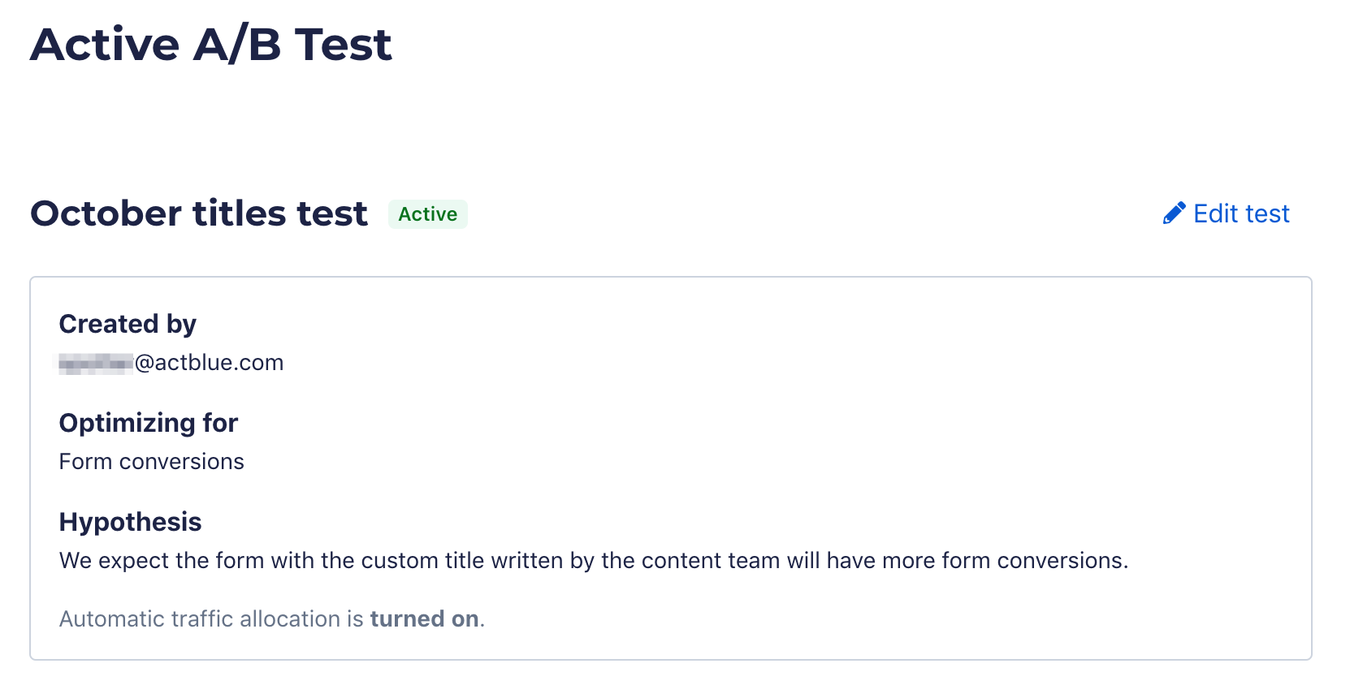Click the Created by label
The height and width of the screenshot is (685, 1350).
[x=128, y=324]
